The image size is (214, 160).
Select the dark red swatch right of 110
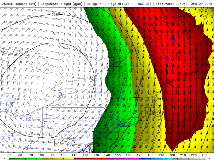coord(77,159)
